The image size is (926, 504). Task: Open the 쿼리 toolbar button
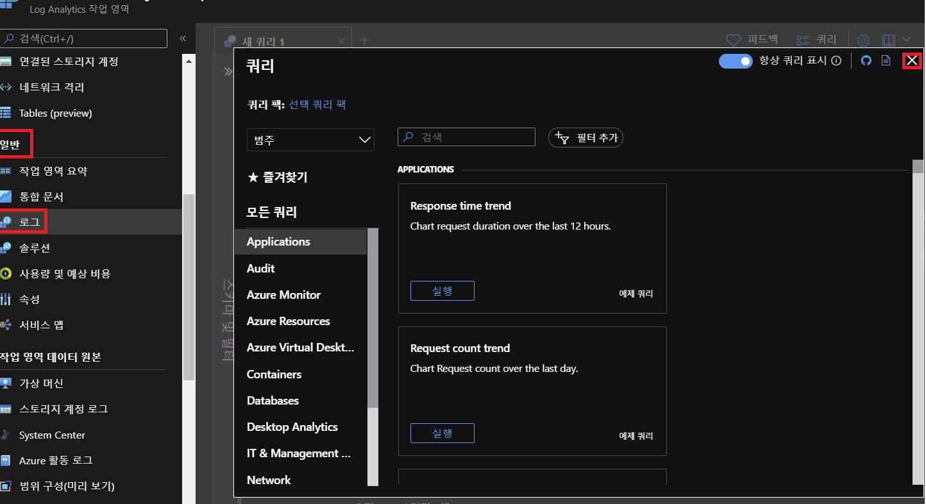point(816,40)
